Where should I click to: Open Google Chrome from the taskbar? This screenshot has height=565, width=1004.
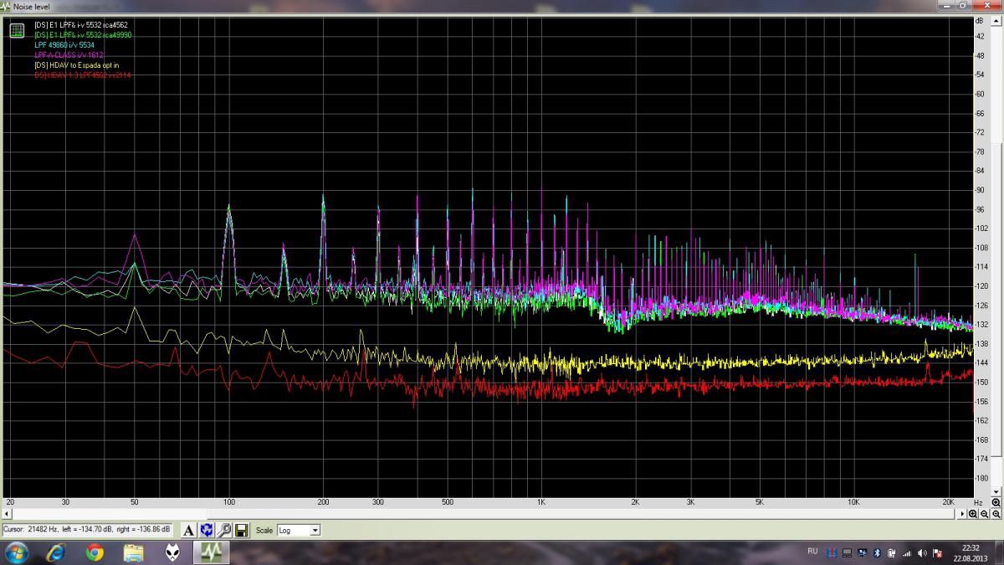(95, 552)
